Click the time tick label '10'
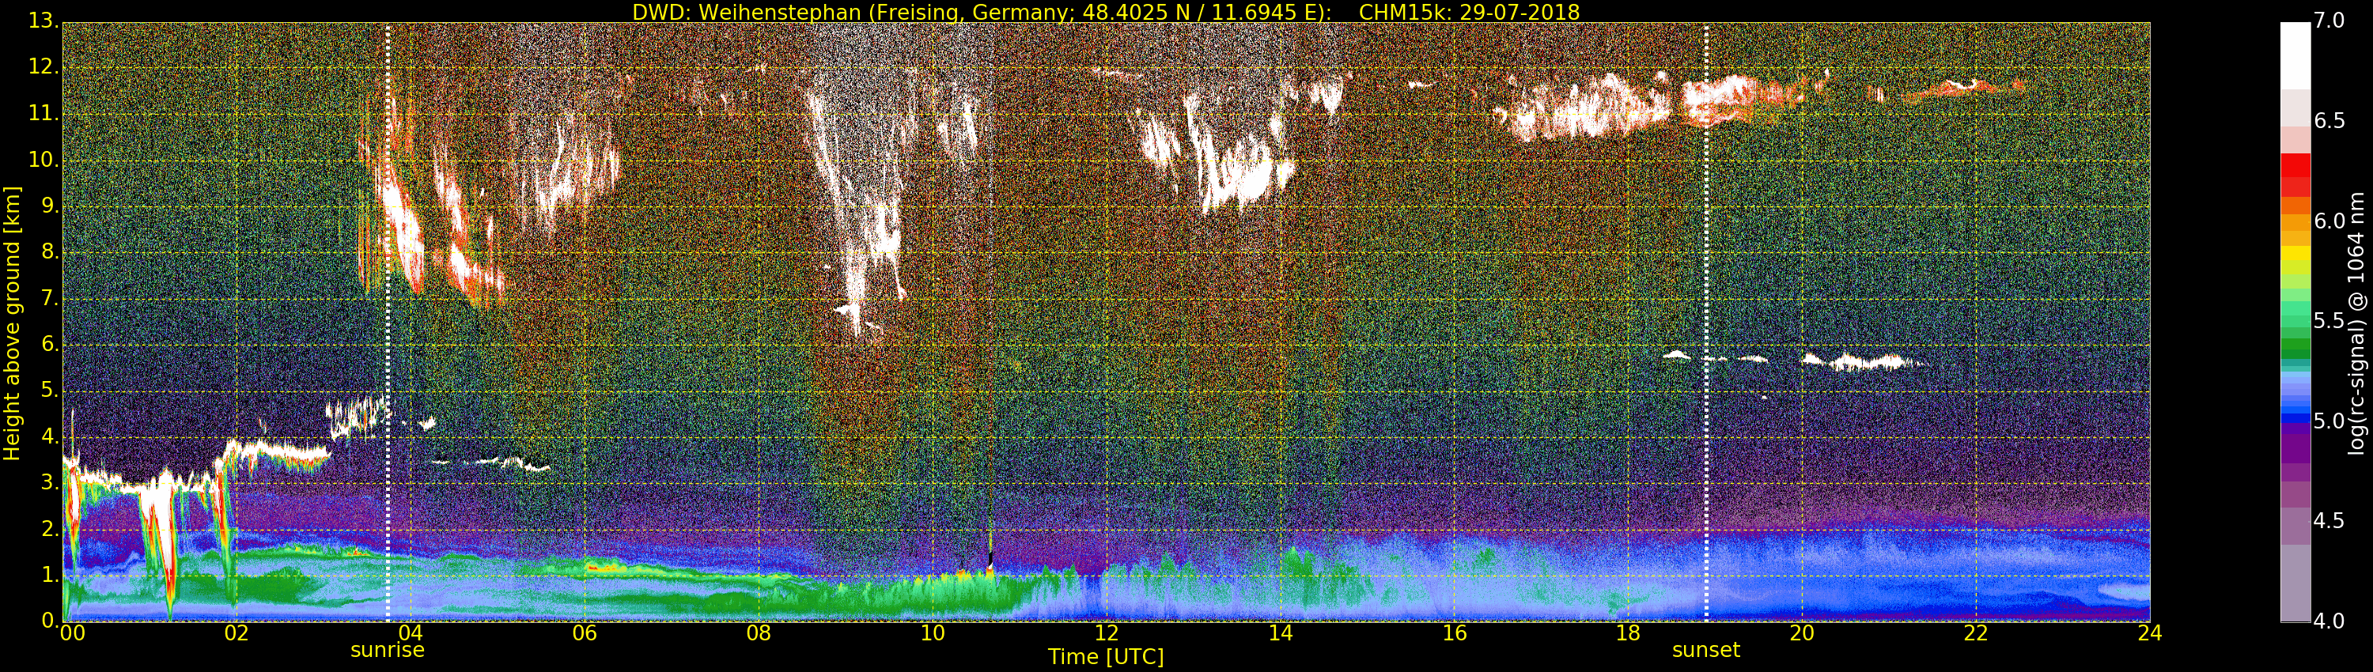The height and width of the screenshot is (672, 2373). pos(933,632)
